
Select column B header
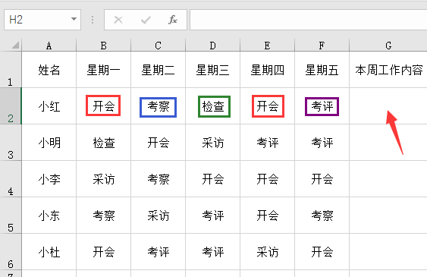104,46
